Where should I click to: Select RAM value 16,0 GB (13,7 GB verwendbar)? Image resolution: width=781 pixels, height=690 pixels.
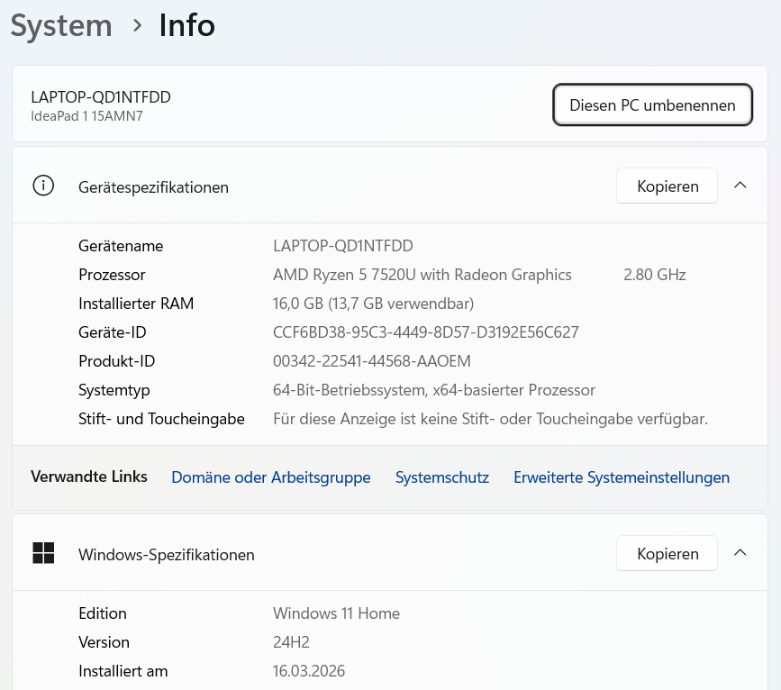point(374,304)
